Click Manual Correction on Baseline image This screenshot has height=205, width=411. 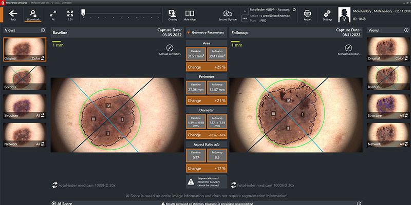click(170, 48)
